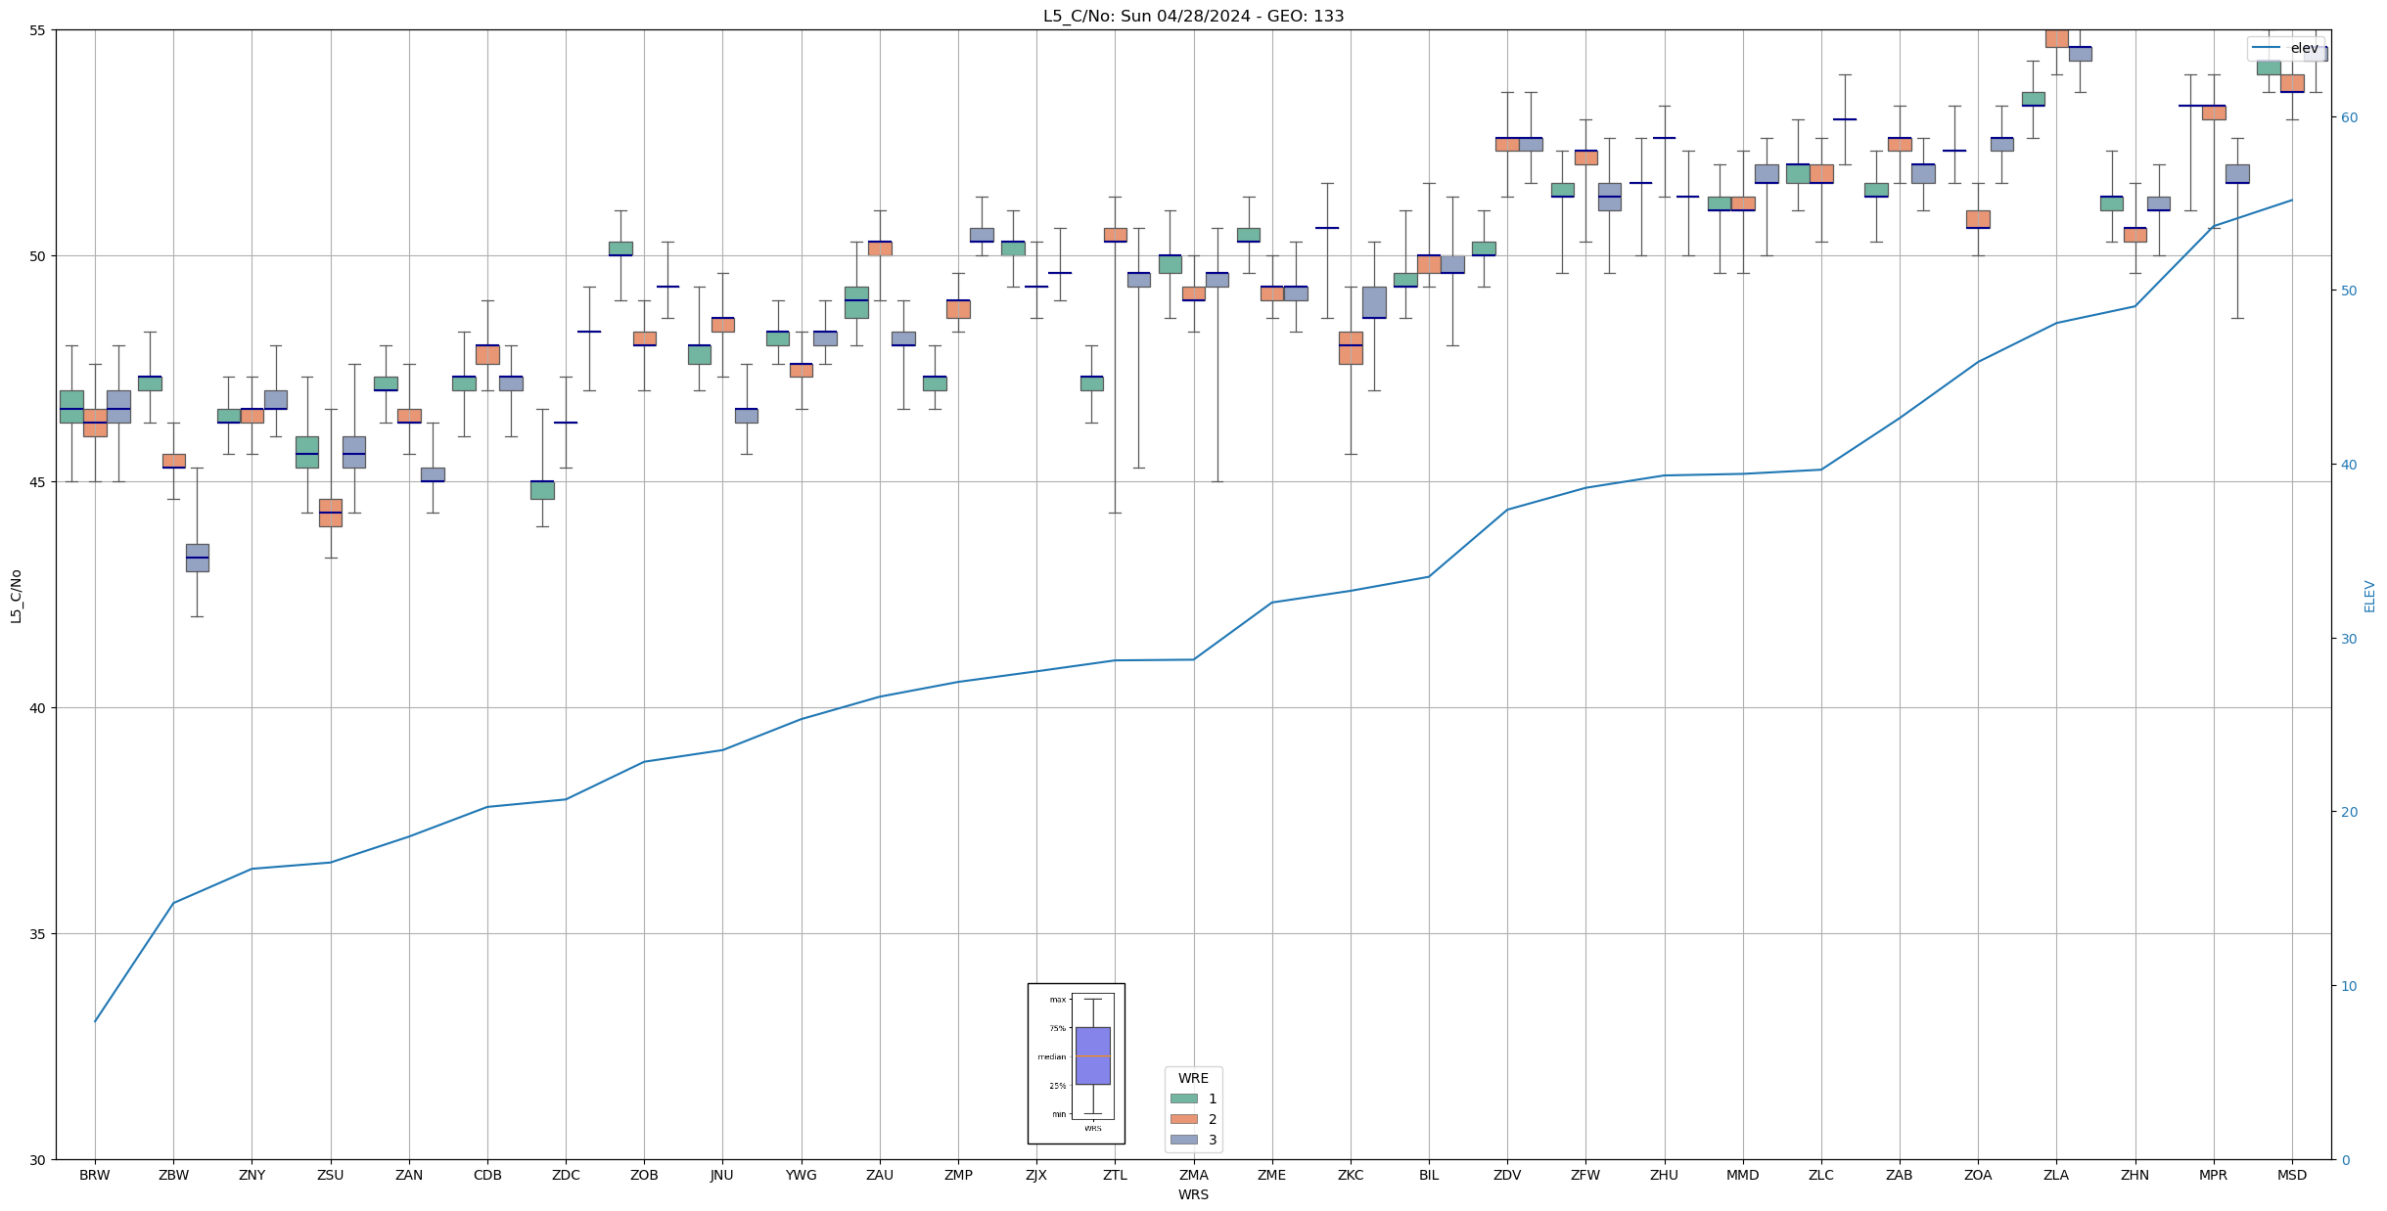Click the ZAU x-axis label

click(880, 1176)
